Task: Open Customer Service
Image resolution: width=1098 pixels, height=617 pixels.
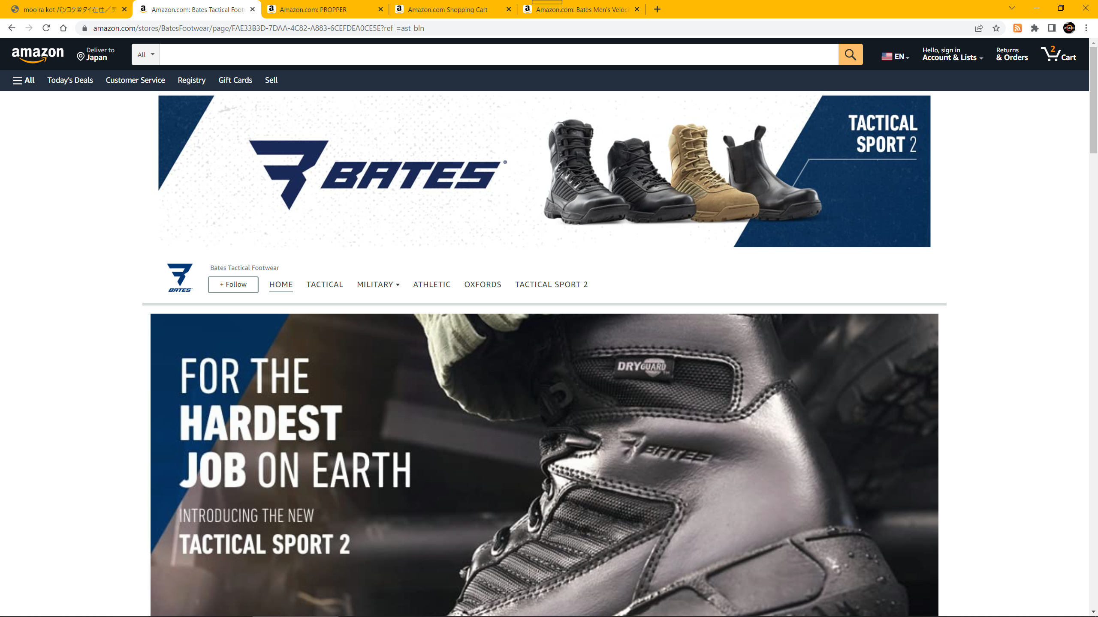Action: tap(135, 80)
